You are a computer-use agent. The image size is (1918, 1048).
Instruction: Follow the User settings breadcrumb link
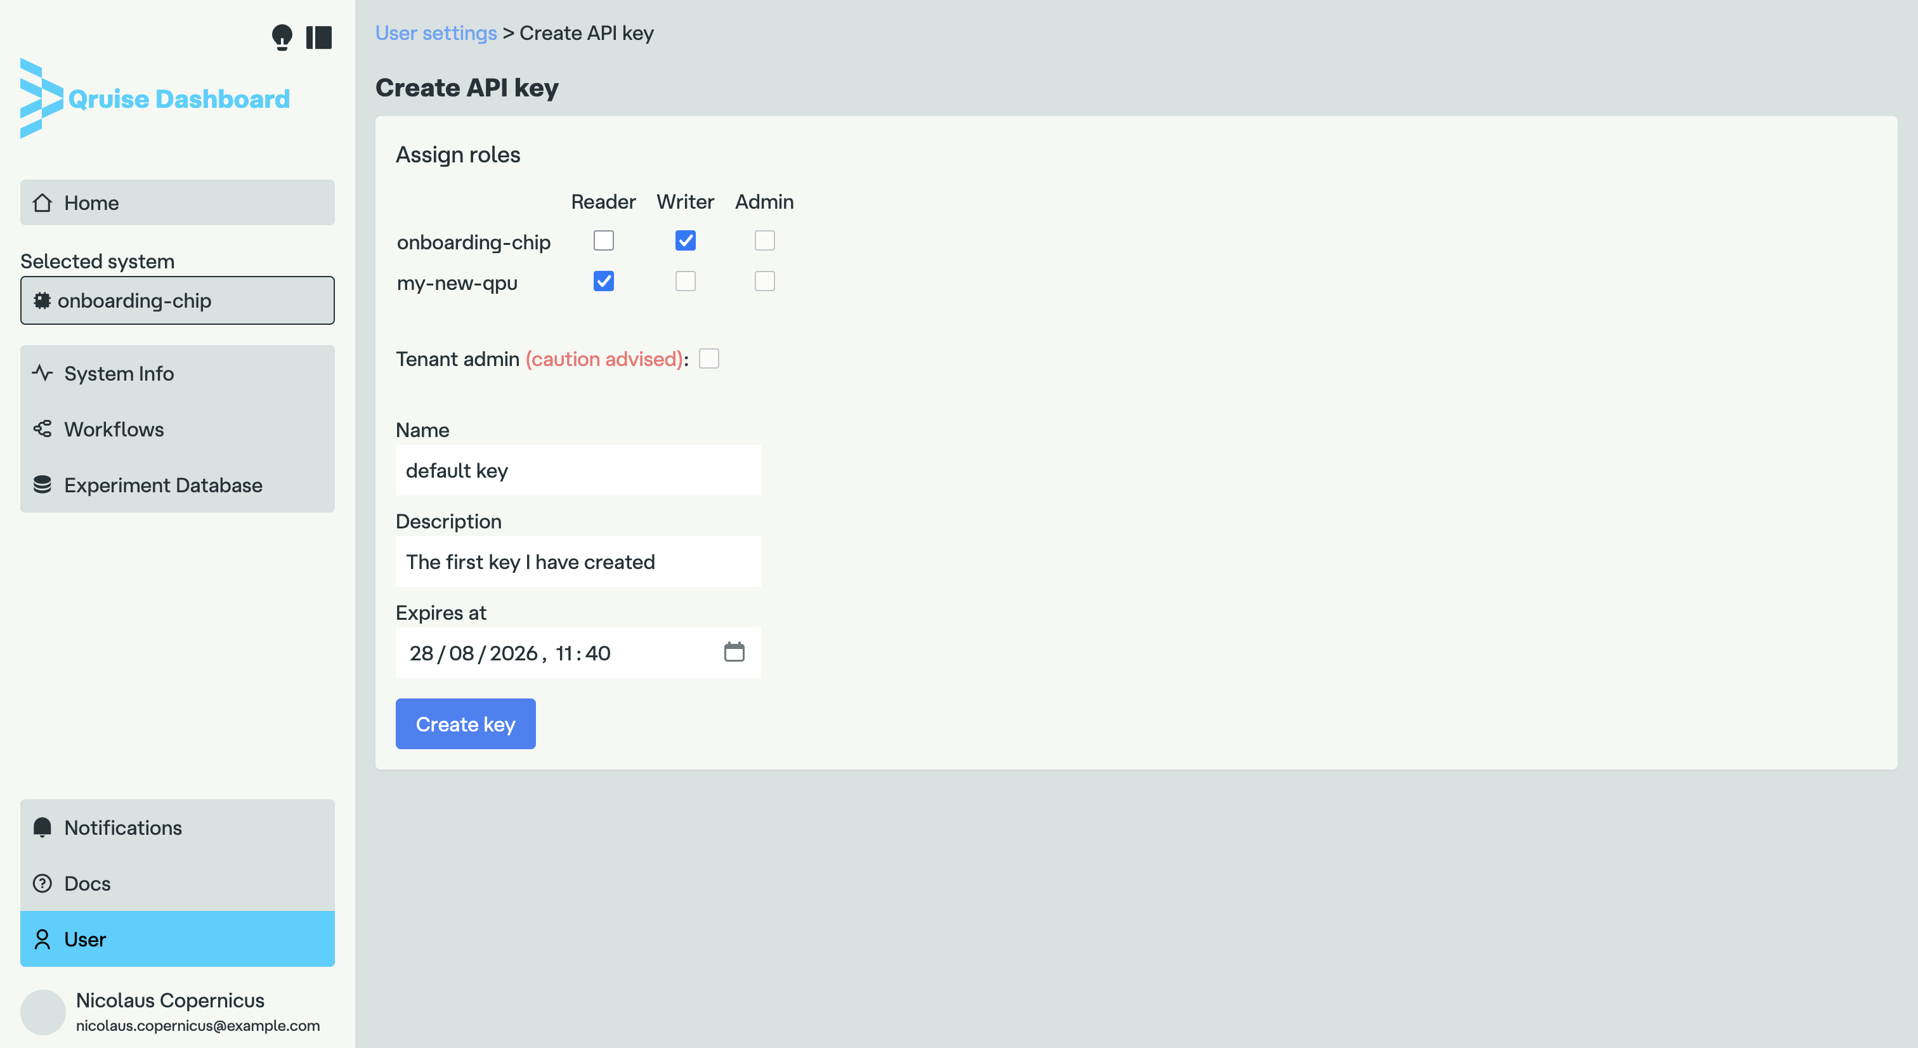pyautogui.click(x=436, y=33)
